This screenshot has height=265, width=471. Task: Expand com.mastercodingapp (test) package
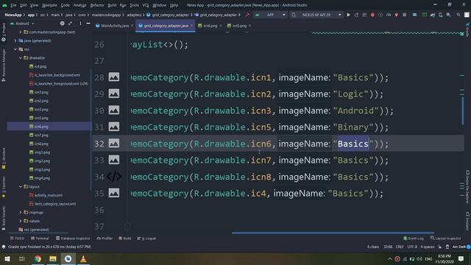pyautogui.click(x=21, y=32)
